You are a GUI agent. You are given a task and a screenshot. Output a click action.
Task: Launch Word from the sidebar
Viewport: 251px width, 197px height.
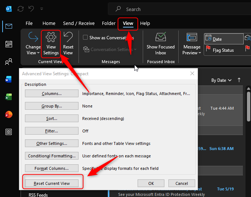click(9, 79)
